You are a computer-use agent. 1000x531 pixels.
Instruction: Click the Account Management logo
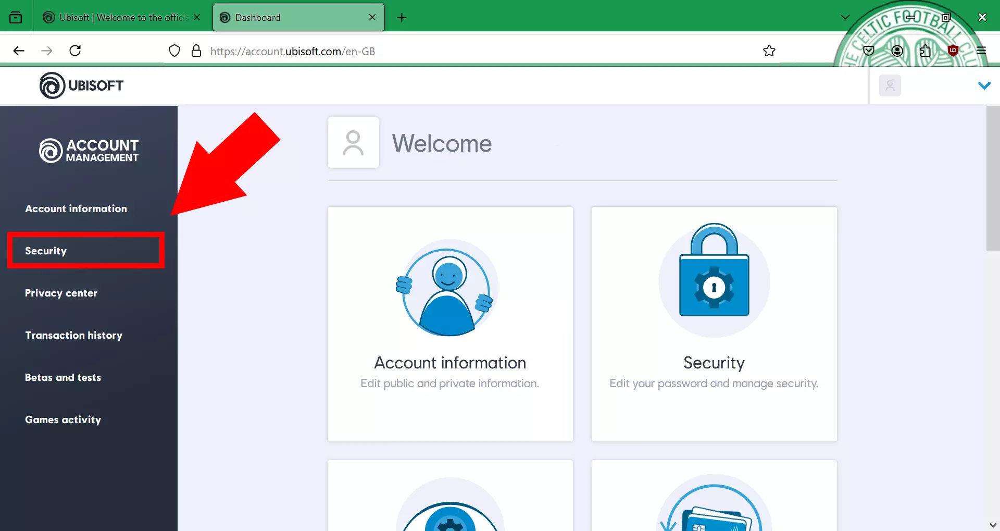coord(89,151)
